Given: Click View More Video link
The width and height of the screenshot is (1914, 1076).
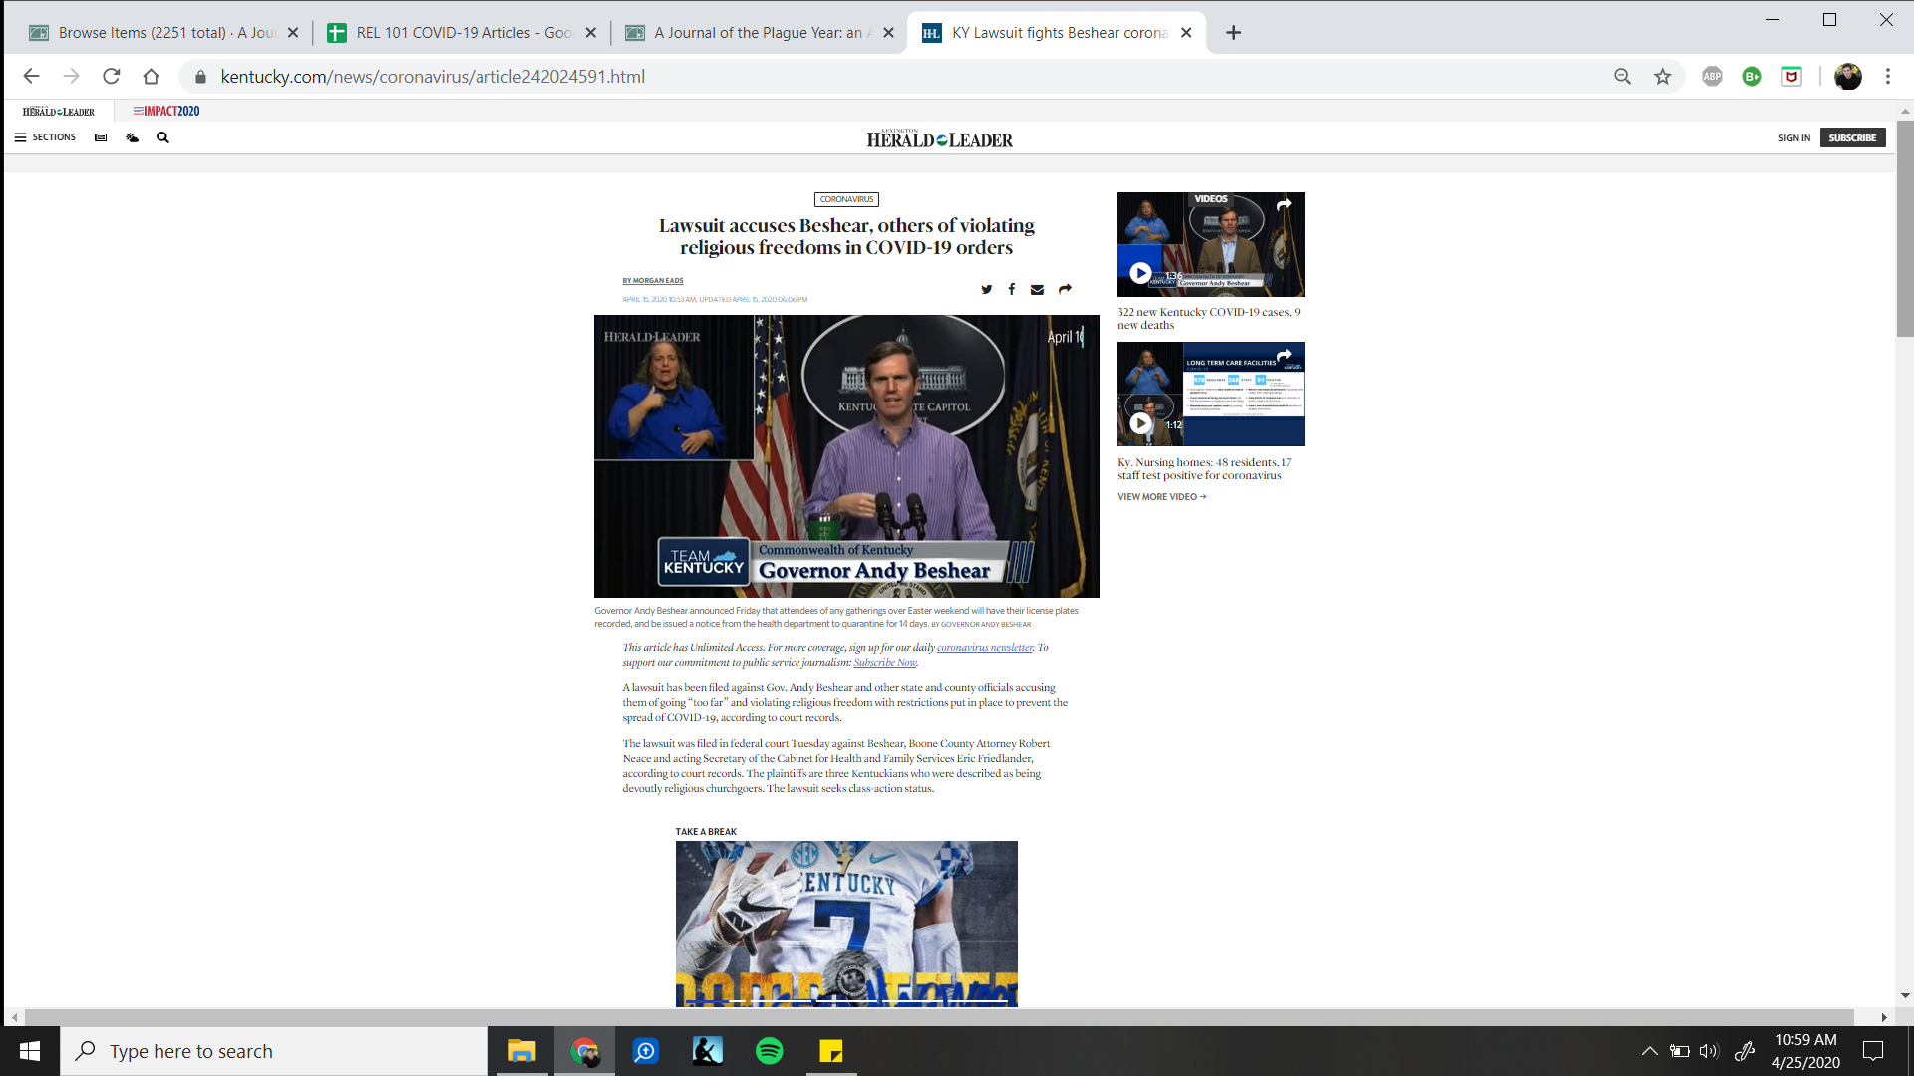Looking at the screenshot, I should [x=1161, y=496].
